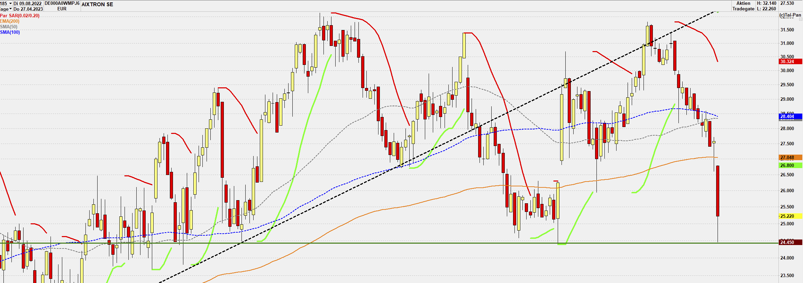Click the low value L: 22.260
Screen dimensions: 803x283
click(x=767, y=9)
